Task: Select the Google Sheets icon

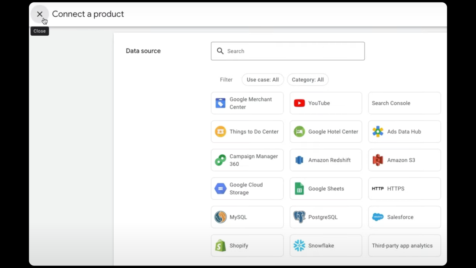Action: pyautogui.click(x=299, y=189)
